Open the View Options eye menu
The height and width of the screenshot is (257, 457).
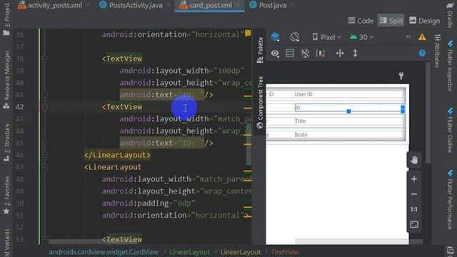point(275,54)
